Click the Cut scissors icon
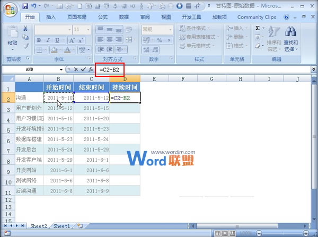 point(25,29)
